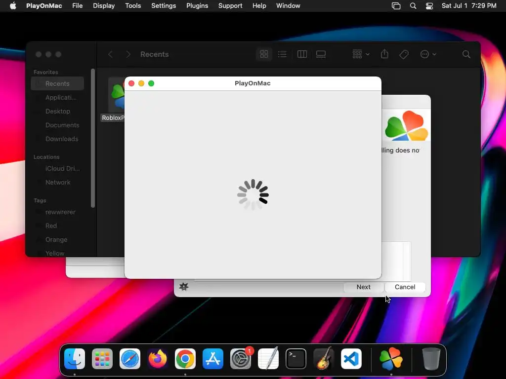
Task: Select the RobloxP file in Finder
Action: click(113, 100)
